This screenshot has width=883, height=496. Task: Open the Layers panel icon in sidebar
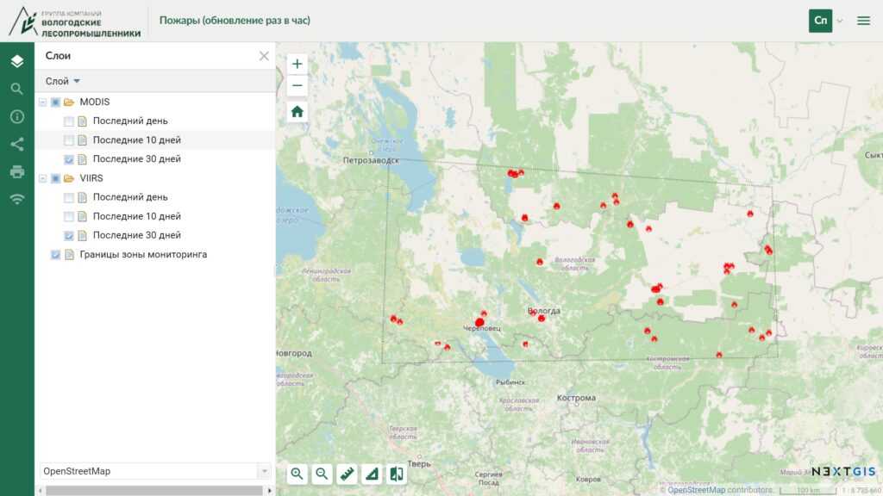[16, 61]
